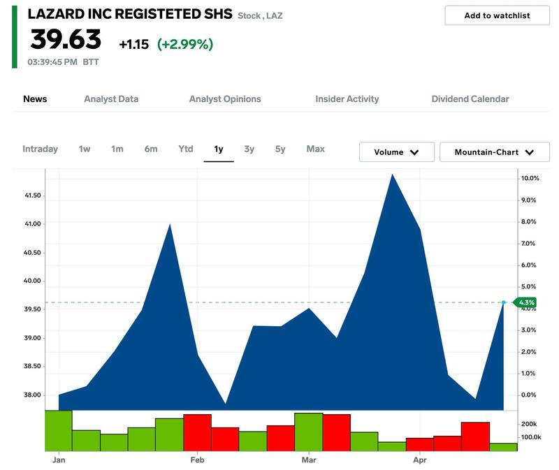Select the Ytd chart range
Image resolution: width=559 pixels, height=470 pixels.
coord(186,149)
